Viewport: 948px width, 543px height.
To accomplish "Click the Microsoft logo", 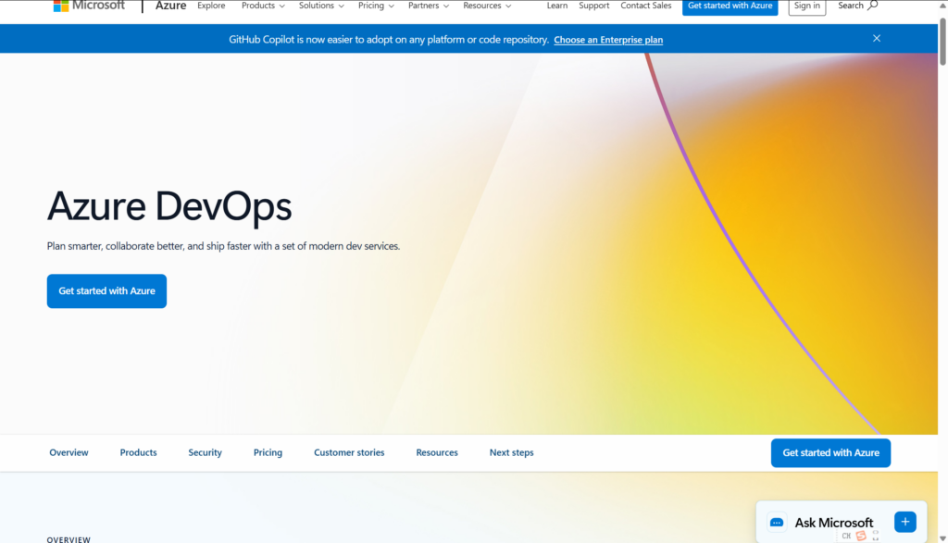I will (x=89, y=6).
